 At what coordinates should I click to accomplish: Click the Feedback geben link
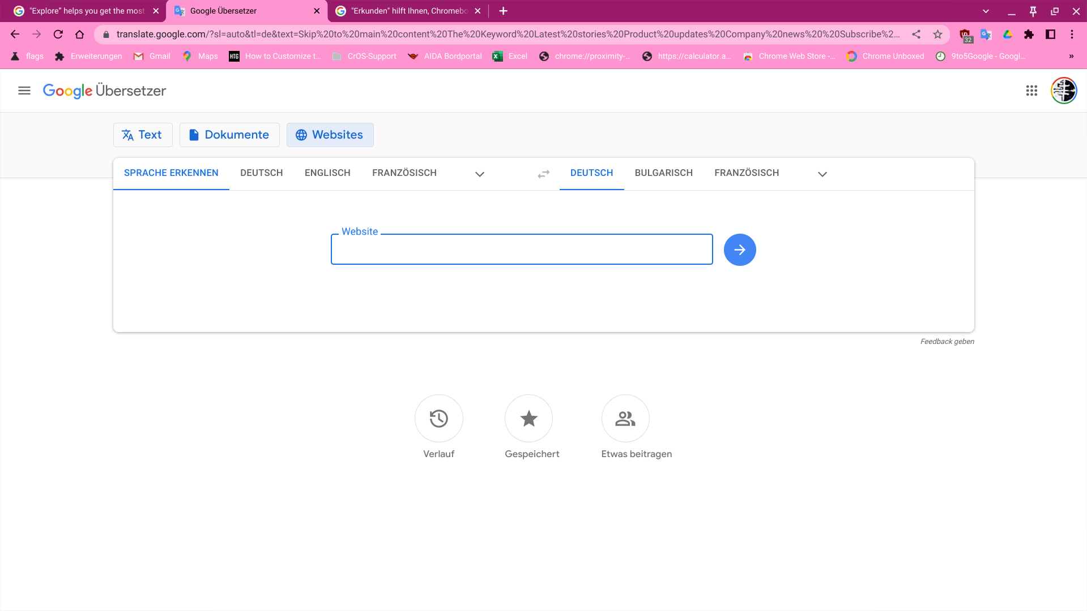click(947, 342)
